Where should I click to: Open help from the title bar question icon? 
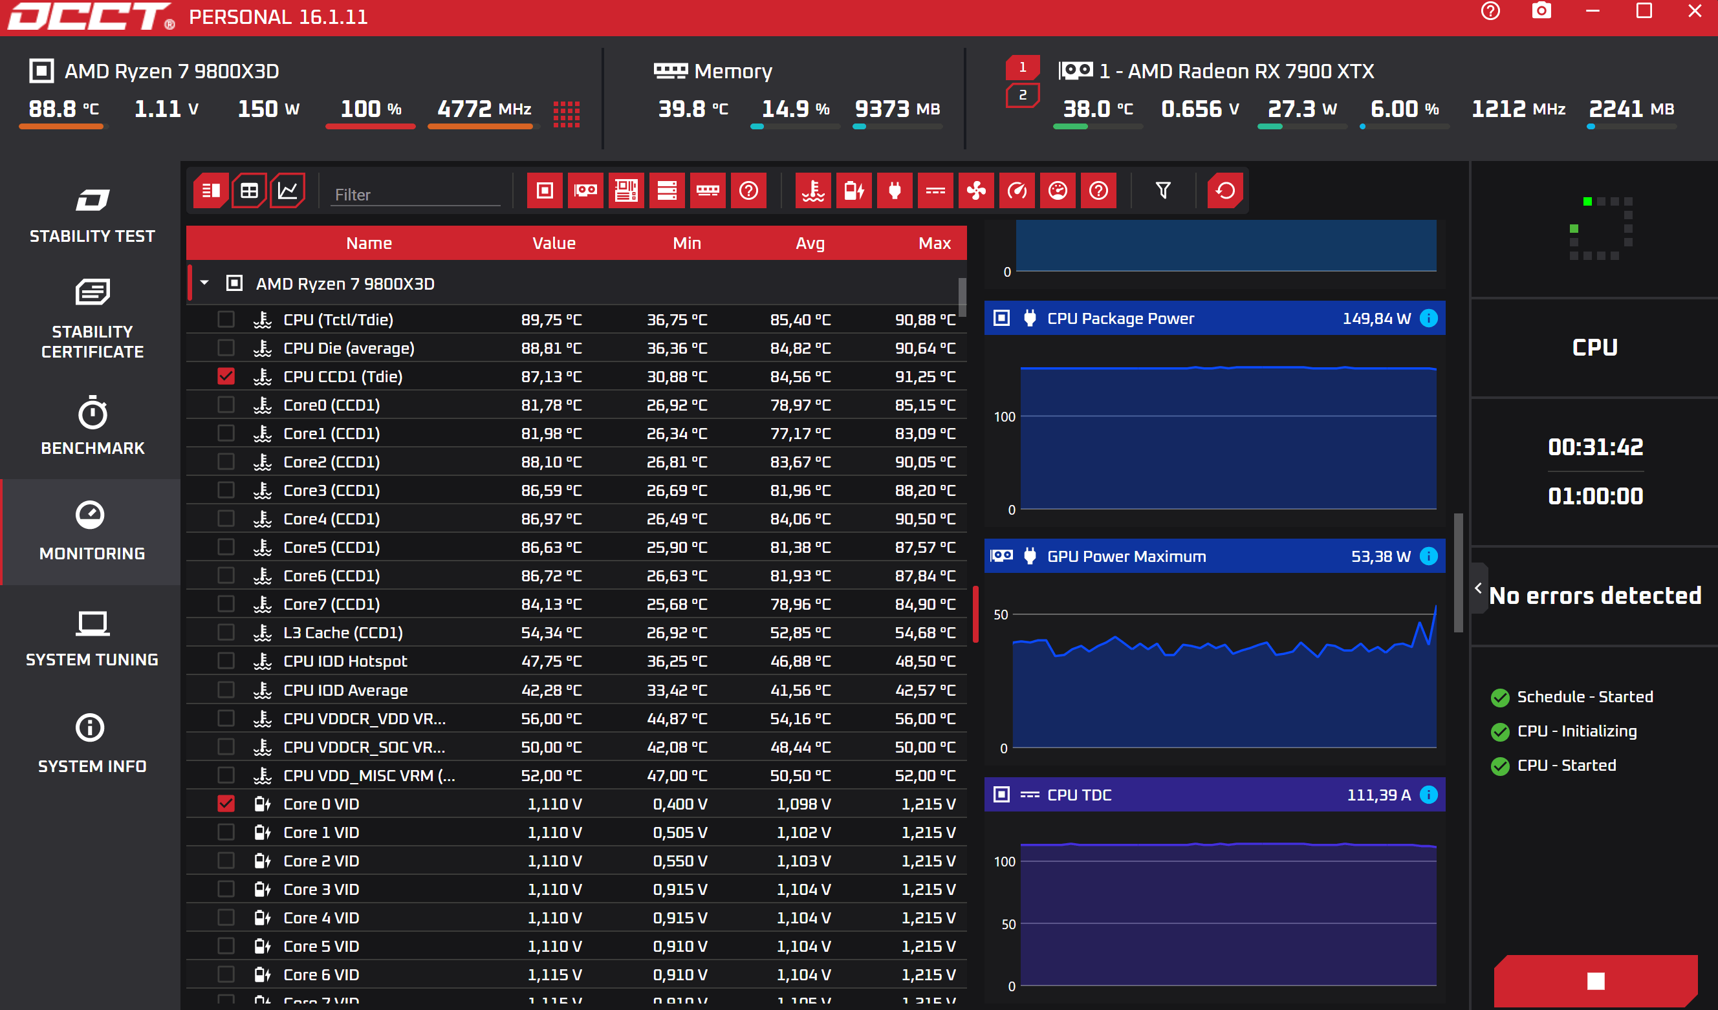tap(1490, 12)
